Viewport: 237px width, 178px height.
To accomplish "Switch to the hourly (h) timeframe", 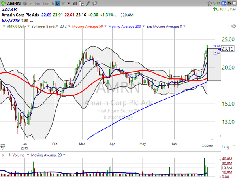I will click(53, 4).
